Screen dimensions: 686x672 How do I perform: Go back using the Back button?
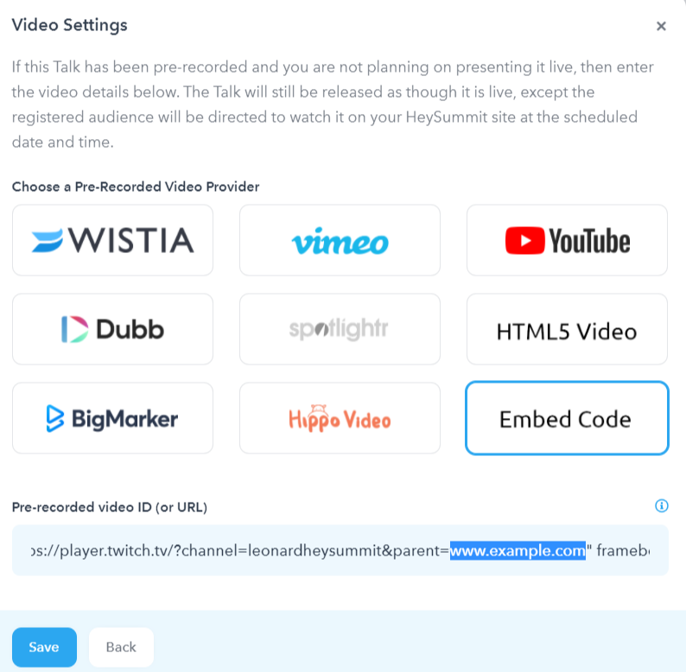pyautogui.click(x=121, y=647)
